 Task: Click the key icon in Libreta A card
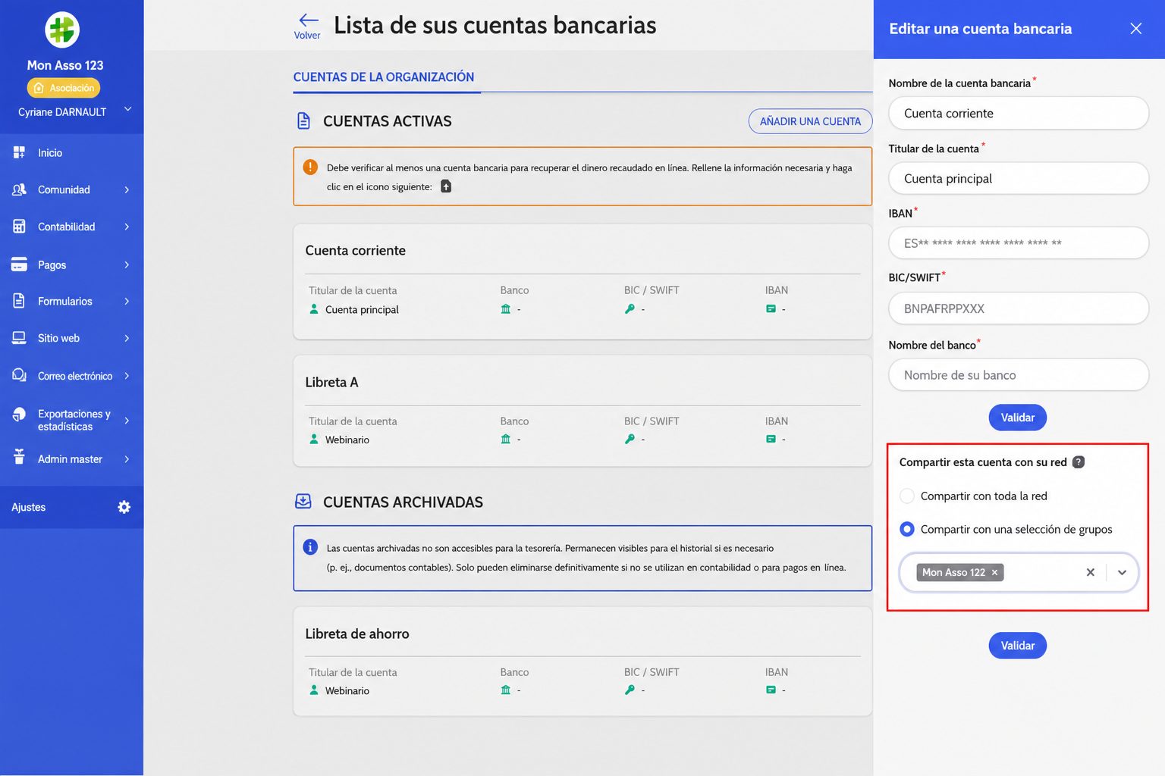(x=630, y=439)
